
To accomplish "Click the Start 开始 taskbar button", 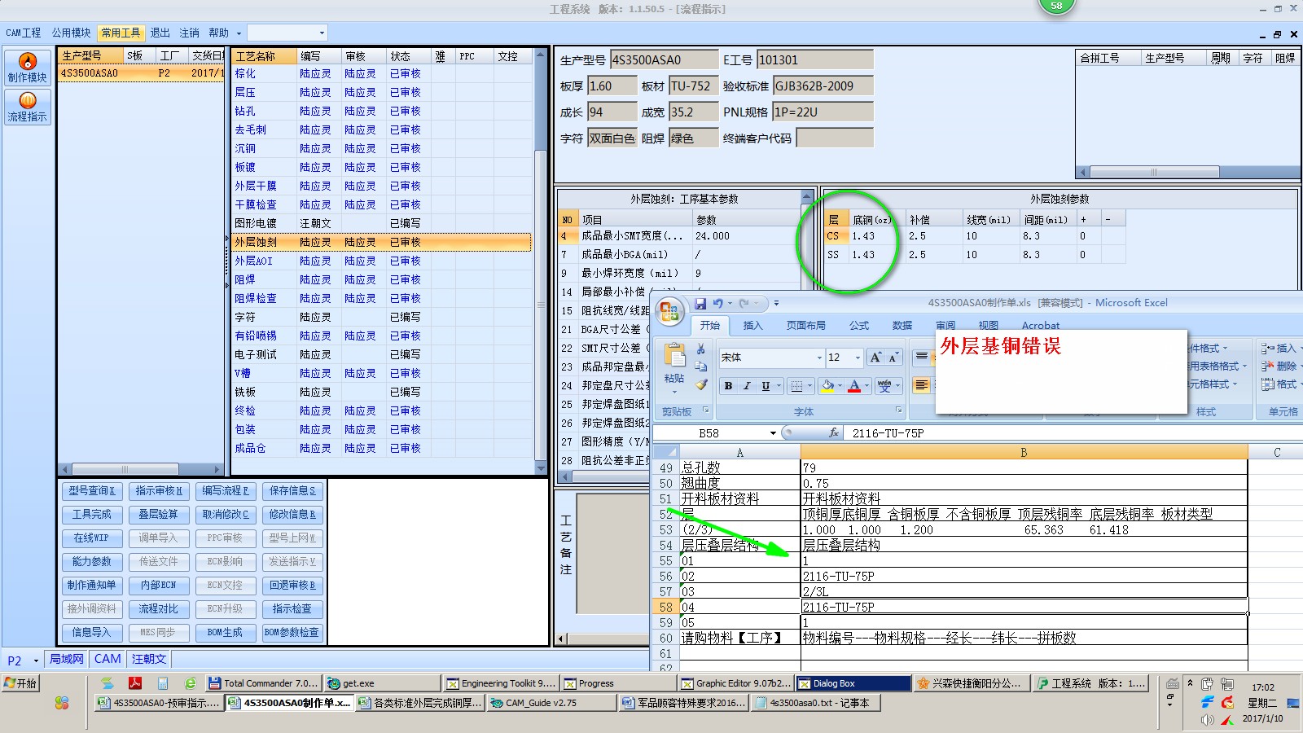I will tap(20, 683).
